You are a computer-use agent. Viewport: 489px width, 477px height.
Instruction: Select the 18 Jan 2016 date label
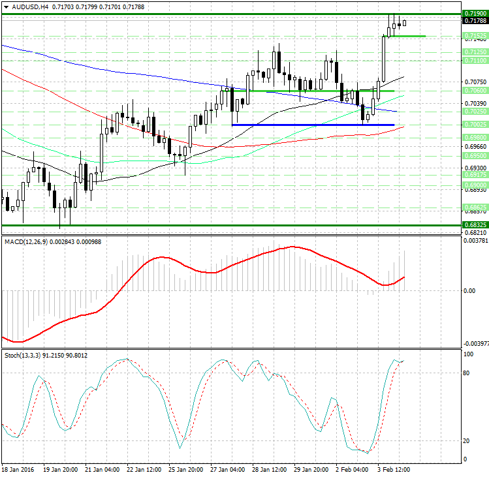[x=18, y=469]
